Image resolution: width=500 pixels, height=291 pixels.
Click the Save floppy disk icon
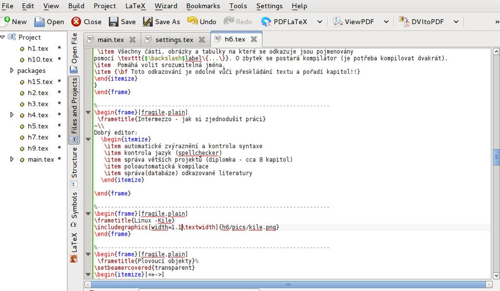coord(113,22)
